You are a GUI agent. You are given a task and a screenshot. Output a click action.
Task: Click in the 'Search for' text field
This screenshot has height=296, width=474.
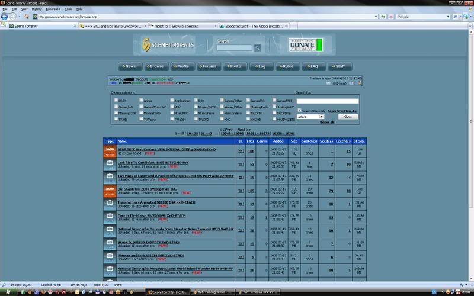pyautogui.click(x=328, y=101)
